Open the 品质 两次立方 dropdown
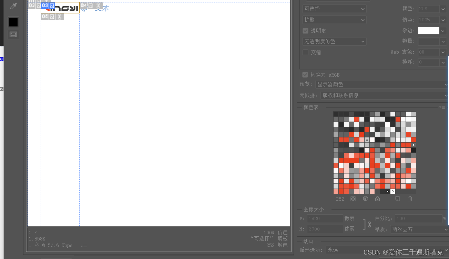This screenshot has width=449, height=259. click(x=419, y=229)
